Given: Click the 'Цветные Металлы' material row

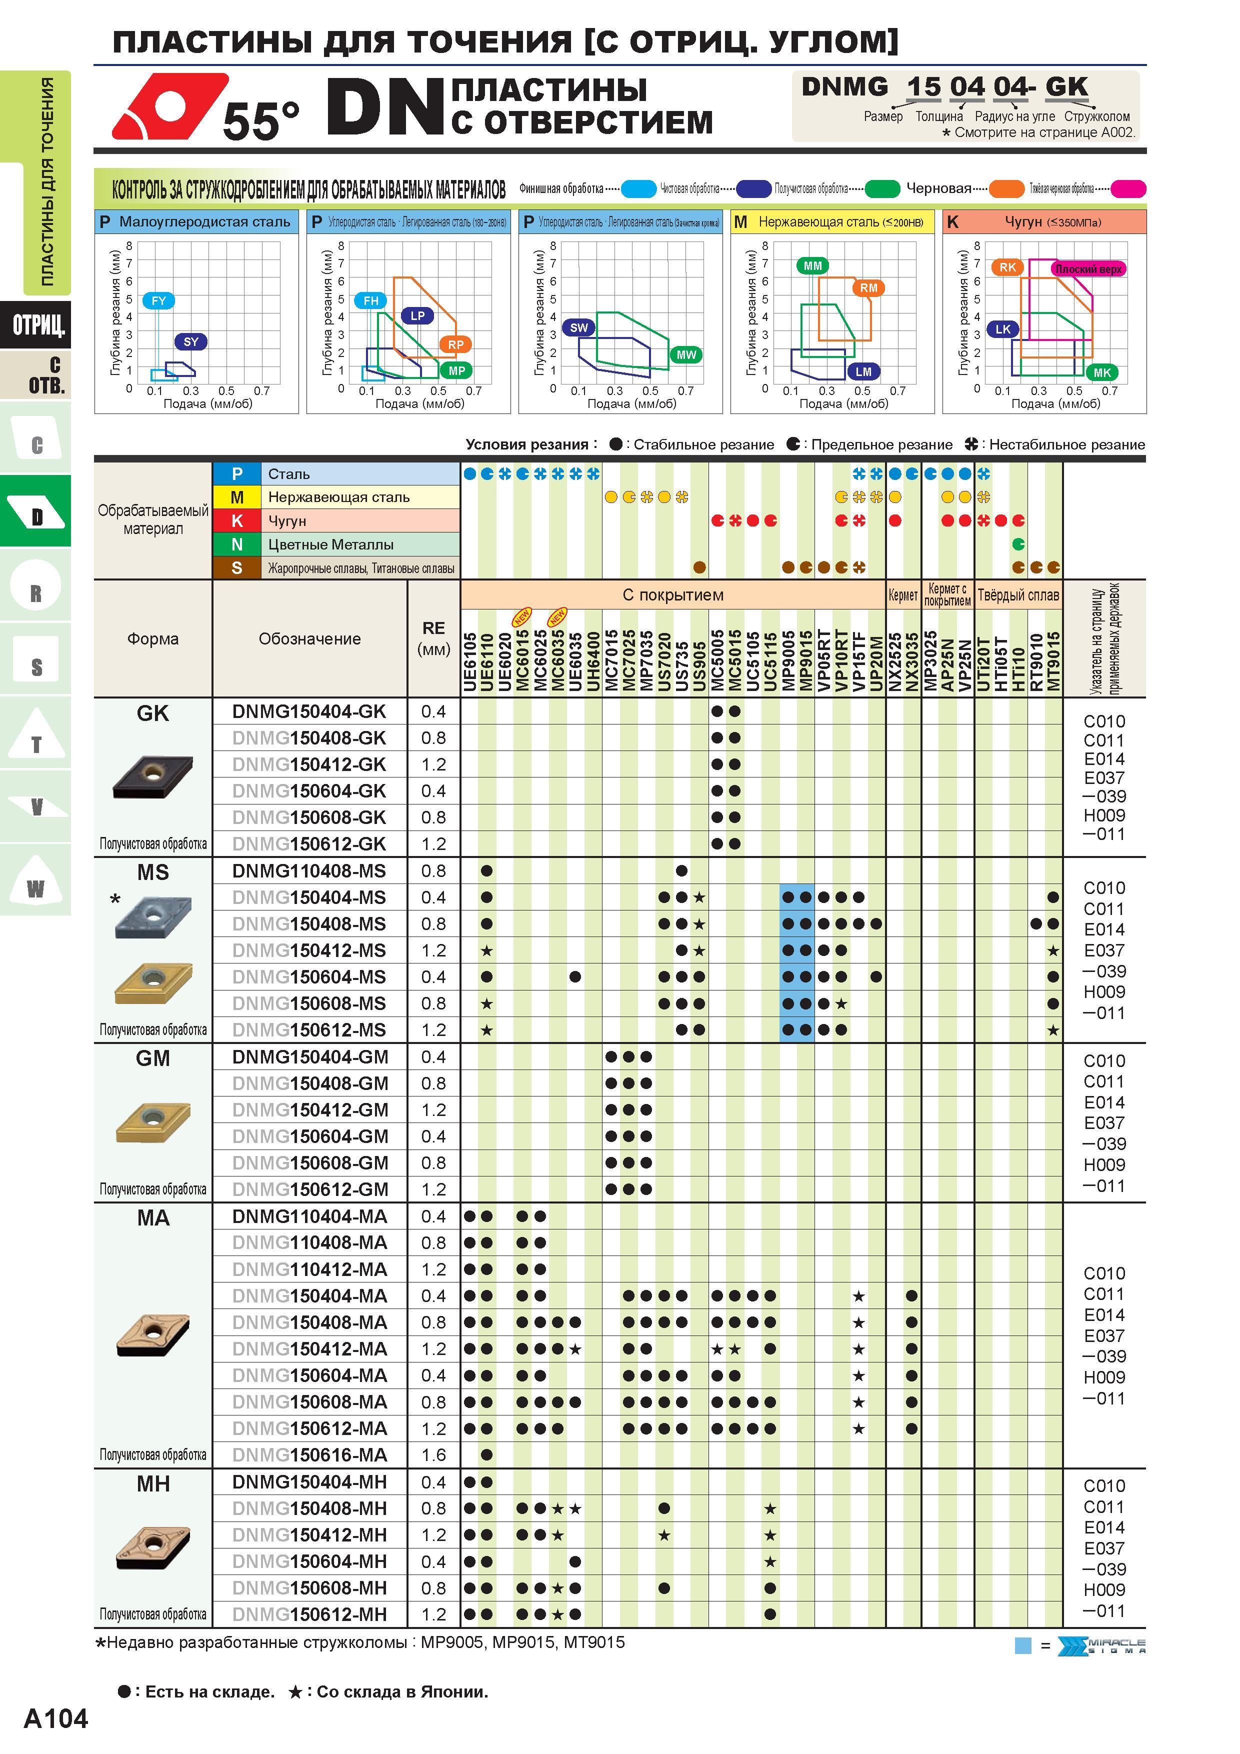Looking at the screenshot, I should [x=336, y=544].
